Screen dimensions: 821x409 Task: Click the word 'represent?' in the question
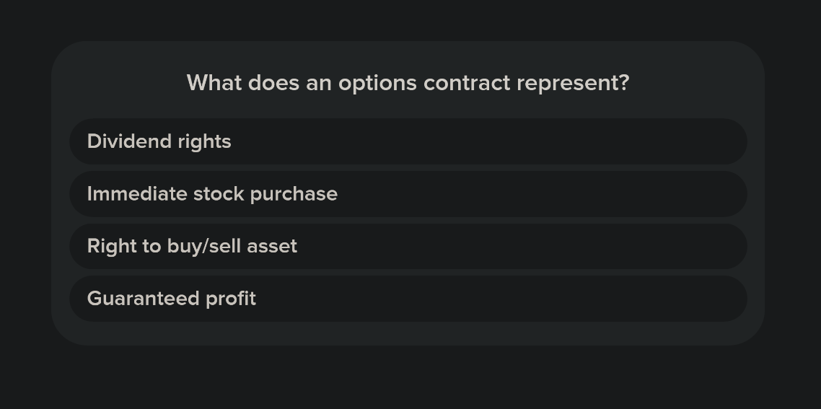pyautogui.click(x=573, y=84)
